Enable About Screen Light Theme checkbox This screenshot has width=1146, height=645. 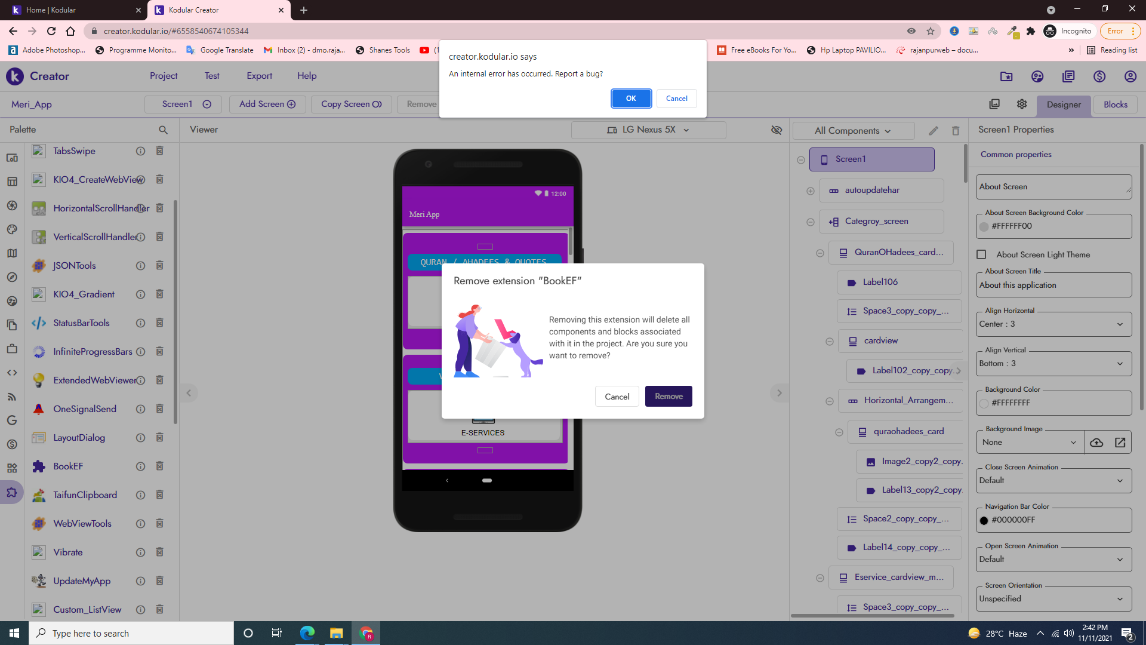click(981, 254)
